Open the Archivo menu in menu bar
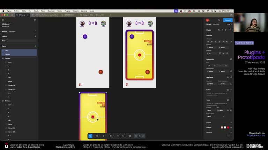The width and height of the screenshot is (268, 150). coord(17,11)
